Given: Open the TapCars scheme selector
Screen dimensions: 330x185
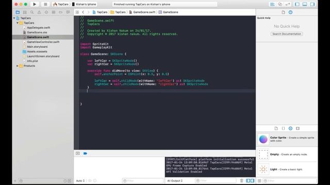Looking at the screenshot, I should [61, 4].
